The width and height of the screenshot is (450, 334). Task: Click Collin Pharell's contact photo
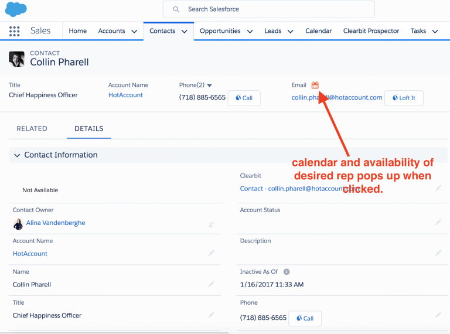point(16,59)
